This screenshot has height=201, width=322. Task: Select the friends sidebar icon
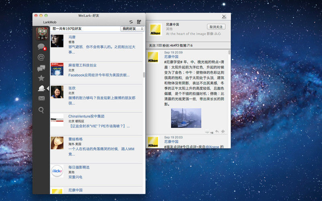(x=41, y=88)
